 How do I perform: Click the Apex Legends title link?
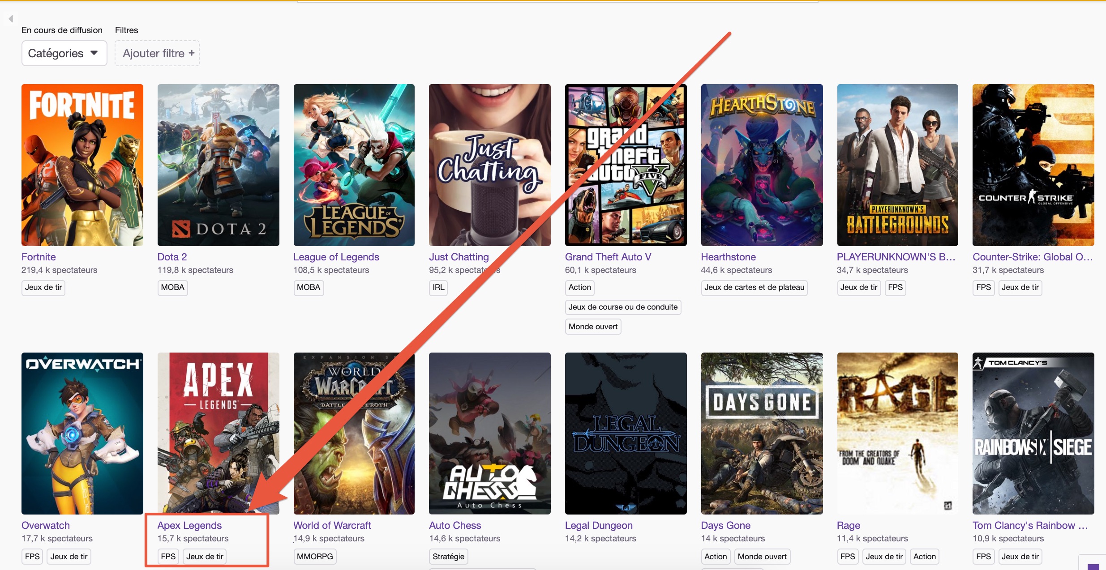pos(189,525)
